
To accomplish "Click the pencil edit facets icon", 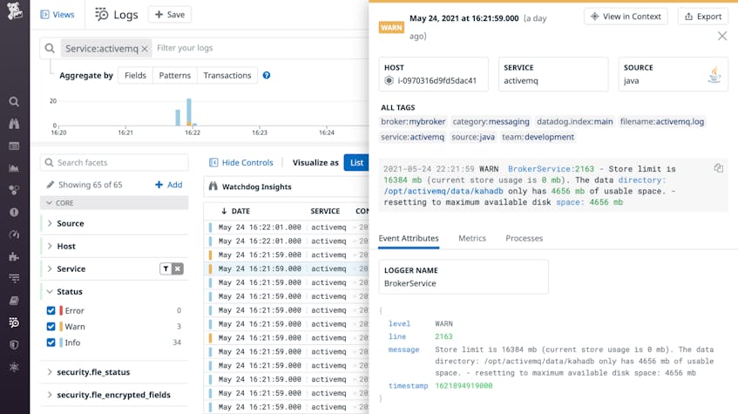I will pyautogui.click(x=50, y=185).
